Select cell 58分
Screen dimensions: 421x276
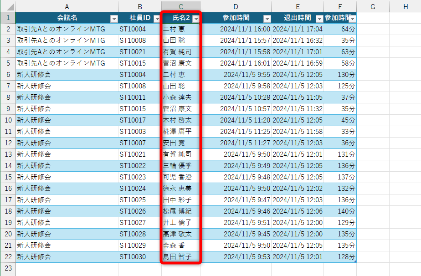[340, 63]
